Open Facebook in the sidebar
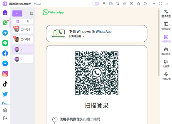This screenshot has height=124, width=172. click(5, 53)
